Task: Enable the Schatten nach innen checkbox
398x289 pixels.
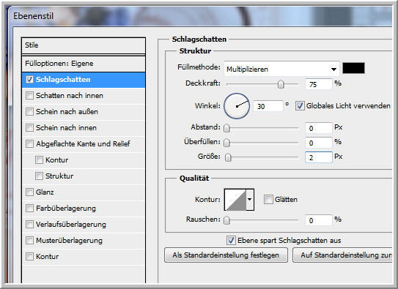Action: point(29,96)
